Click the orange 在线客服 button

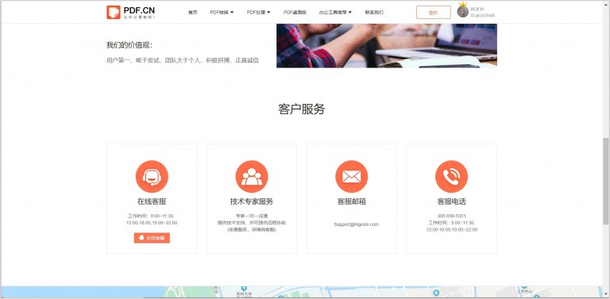point(152,238)
